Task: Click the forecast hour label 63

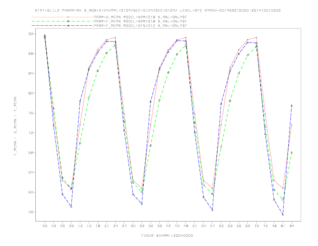Action: pos(230,226)
